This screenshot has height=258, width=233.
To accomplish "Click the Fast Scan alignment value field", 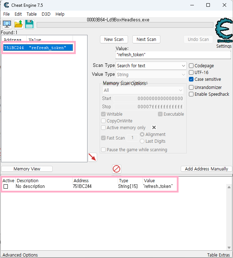I will 132,138.
